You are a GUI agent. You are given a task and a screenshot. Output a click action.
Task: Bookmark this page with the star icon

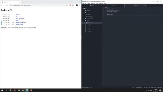(x=67, y=5)
